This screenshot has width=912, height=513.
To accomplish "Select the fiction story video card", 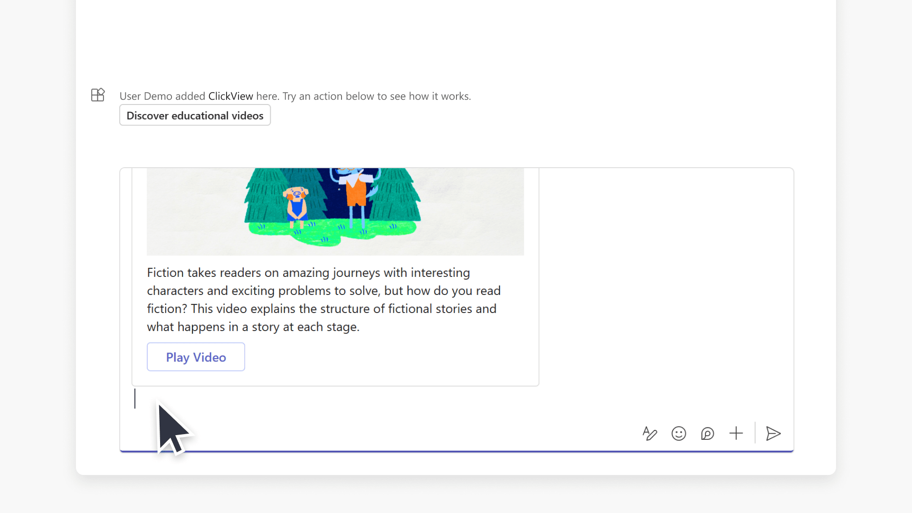I will [335, 275].
